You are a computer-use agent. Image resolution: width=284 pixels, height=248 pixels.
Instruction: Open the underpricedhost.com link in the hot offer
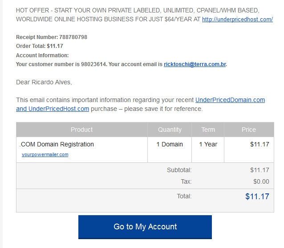coord(237,20)
